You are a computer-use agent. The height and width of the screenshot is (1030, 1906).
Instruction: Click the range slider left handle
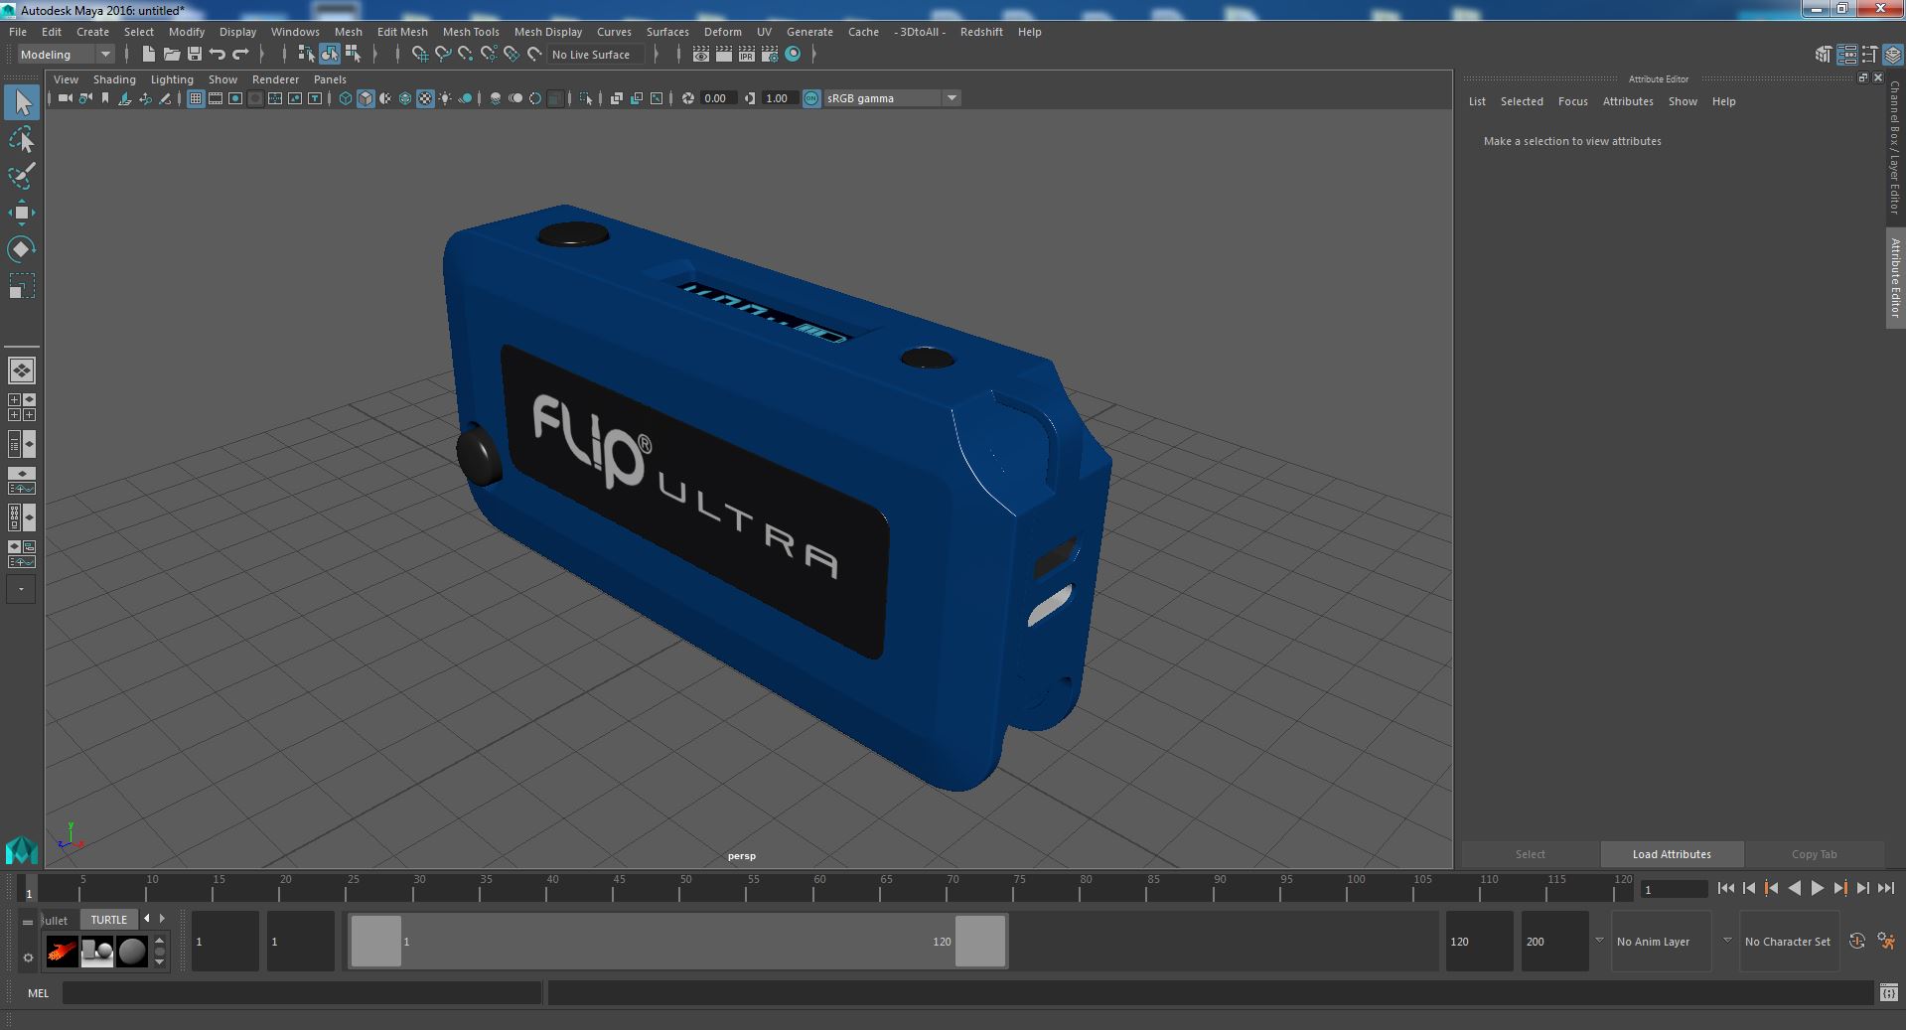pos(376,941)
